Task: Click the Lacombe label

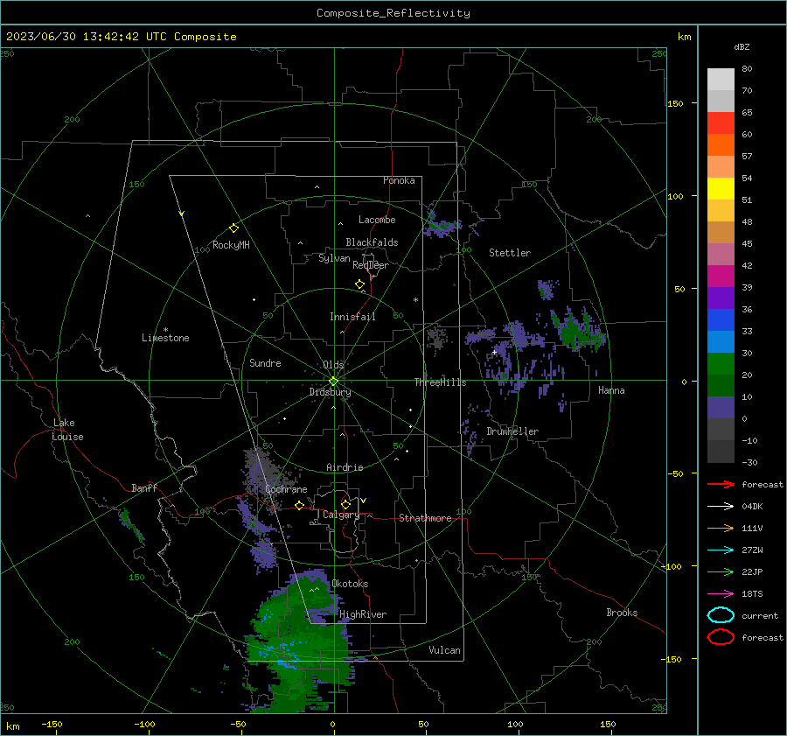Action: pos(377,220)
